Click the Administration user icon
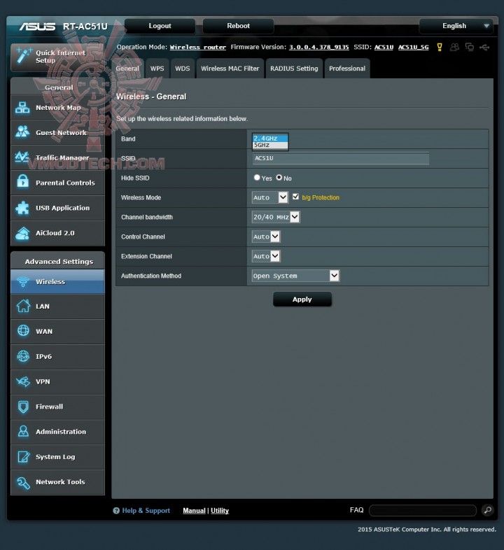This screenshot has width=504, height=550. [23, 432]
